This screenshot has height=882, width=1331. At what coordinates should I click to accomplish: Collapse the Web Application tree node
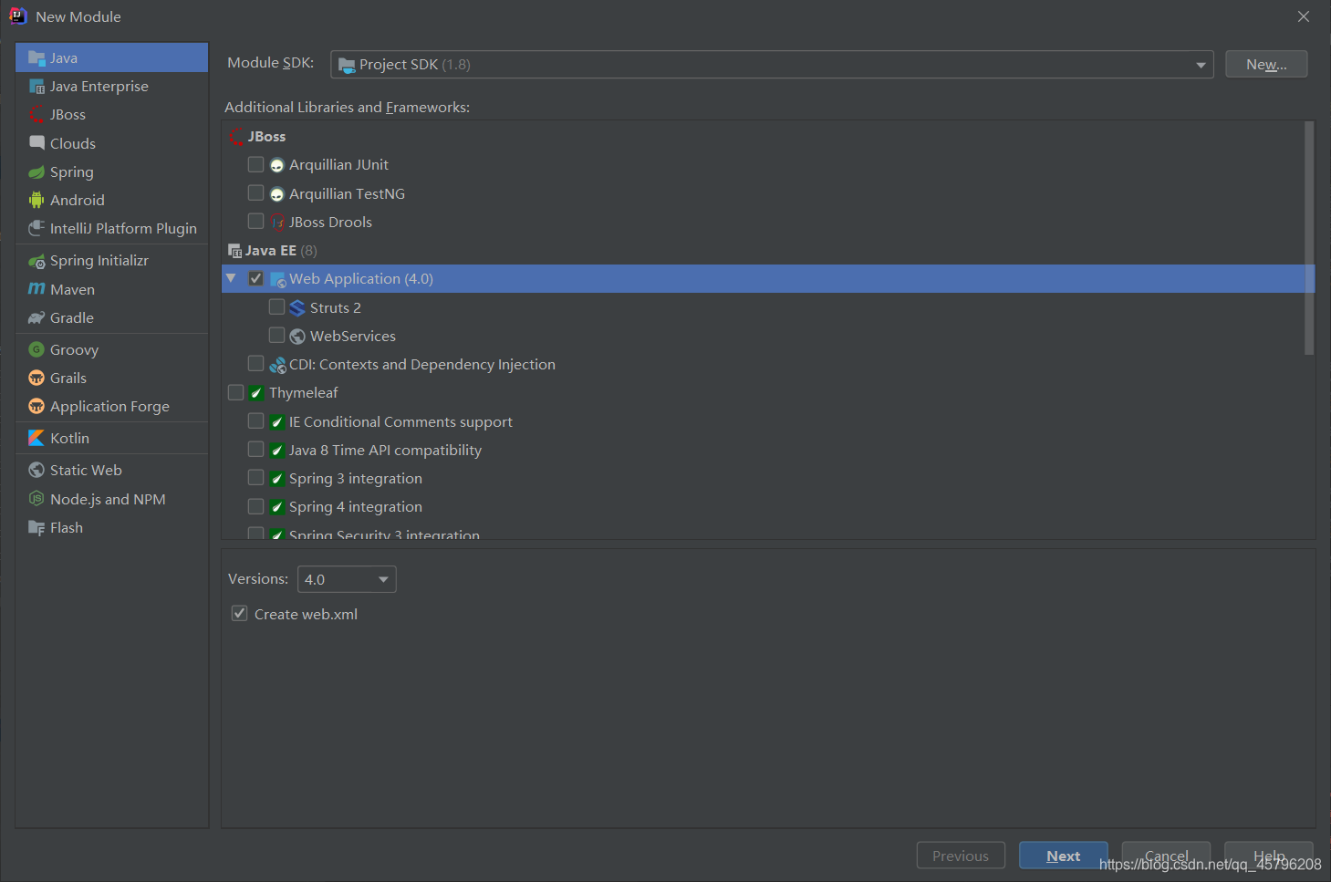232,278
